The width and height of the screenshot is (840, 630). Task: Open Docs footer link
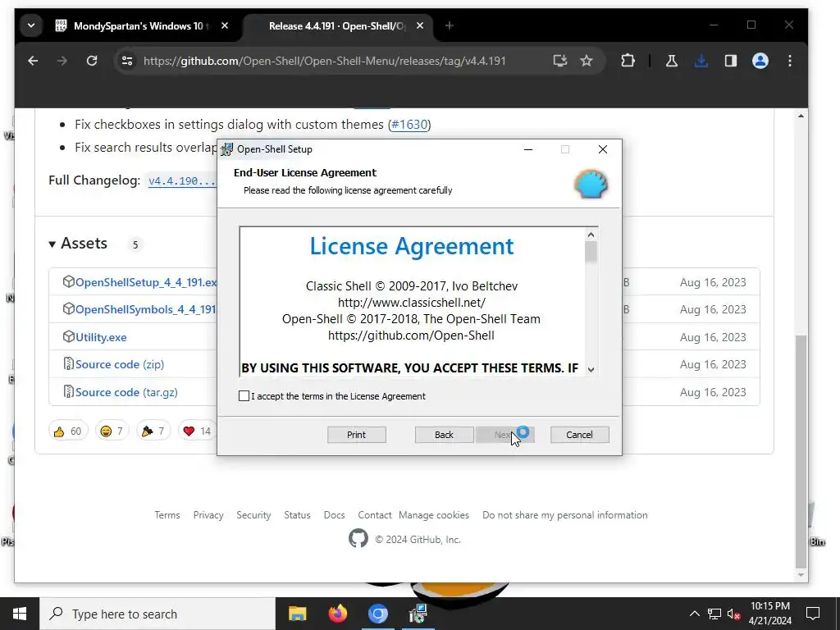coord(335,515)
